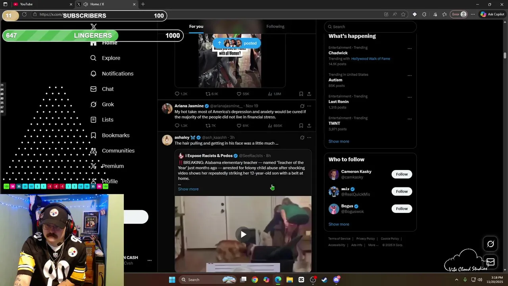508x286 pixels.
Task: Click the X search field
Action: 370,27
